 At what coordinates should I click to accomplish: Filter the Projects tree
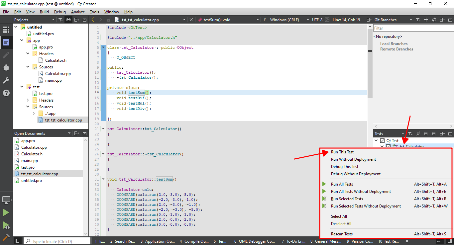(x=60, y=20)
